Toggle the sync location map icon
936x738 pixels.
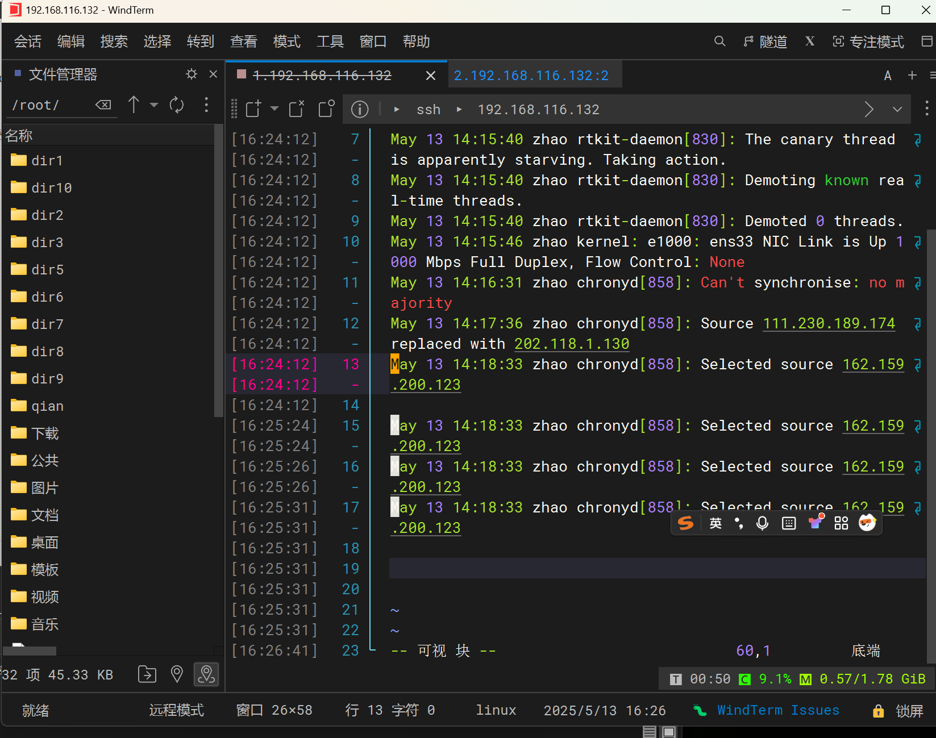click(206, 674)
